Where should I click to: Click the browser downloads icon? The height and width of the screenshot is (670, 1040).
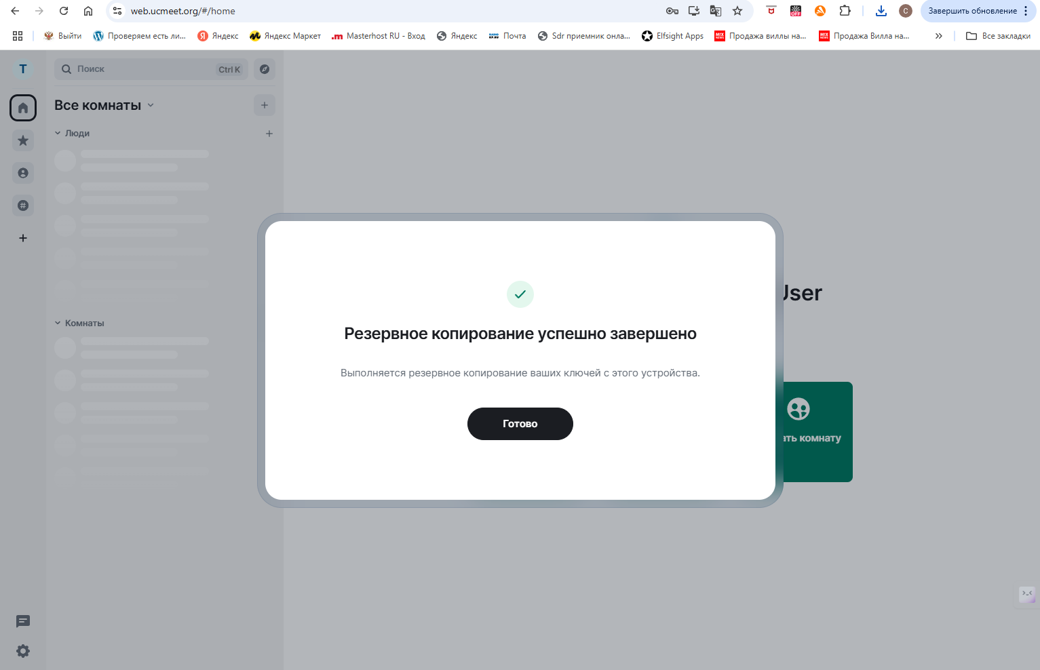pos(881,11)
